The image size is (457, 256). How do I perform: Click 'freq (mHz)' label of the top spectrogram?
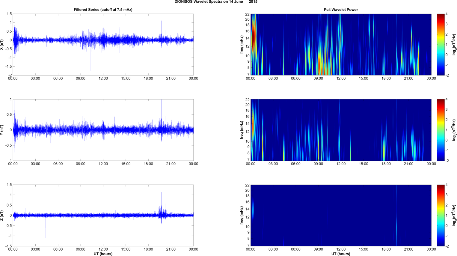[242, 44]
